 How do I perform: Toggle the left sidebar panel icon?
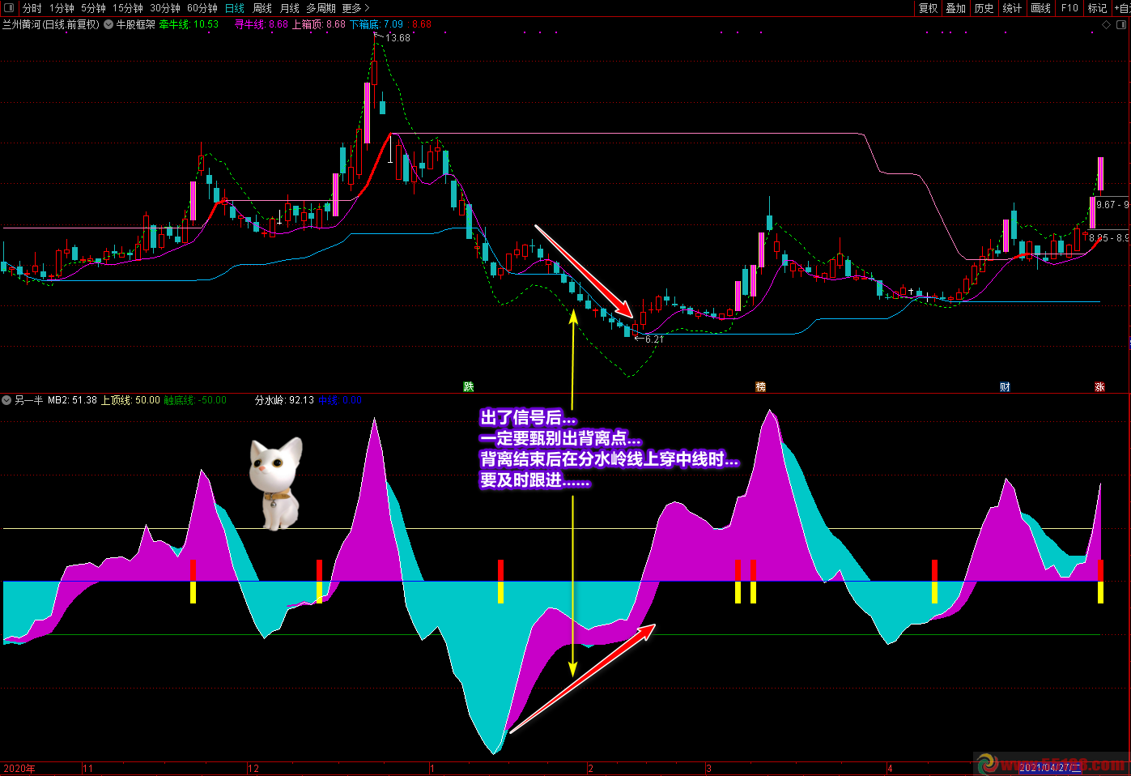point(9,8)
